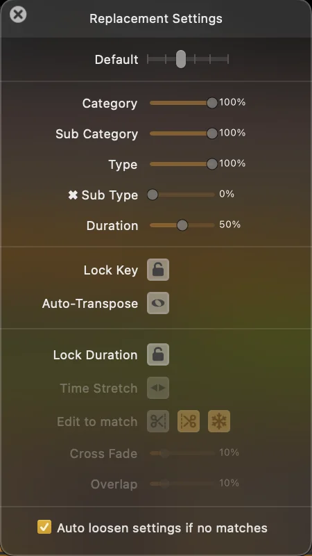Click the rightmost tick on Default slider
This screenshot has width=312, height=556.
pos(228,59)
